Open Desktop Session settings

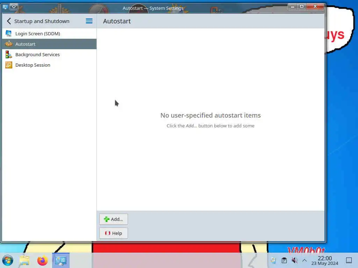[x=49, y=65]
